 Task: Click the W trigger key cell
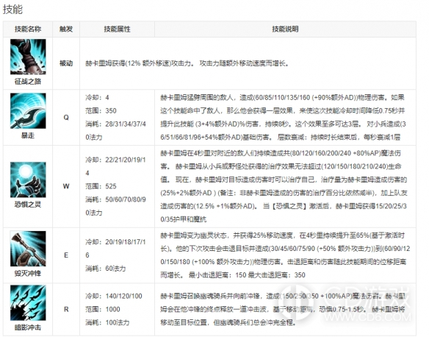point(66,186)
